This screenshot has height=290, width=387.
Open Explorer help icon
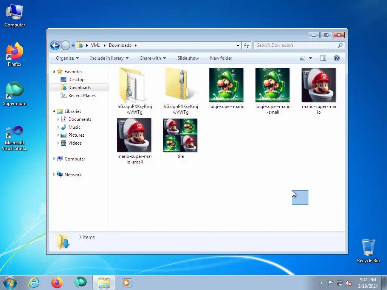click(x=337, y=58)
